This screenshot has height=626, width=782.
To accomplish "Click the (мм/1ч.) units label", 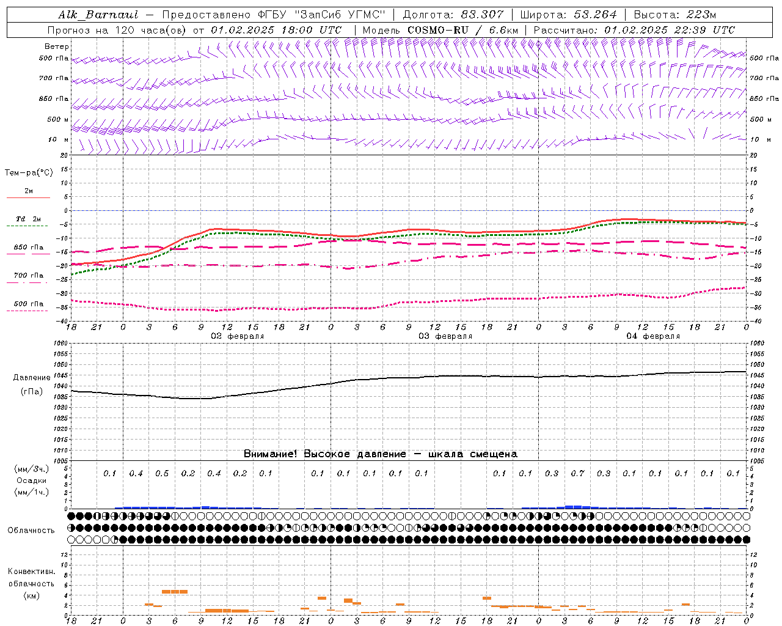I will click(31, 492).
